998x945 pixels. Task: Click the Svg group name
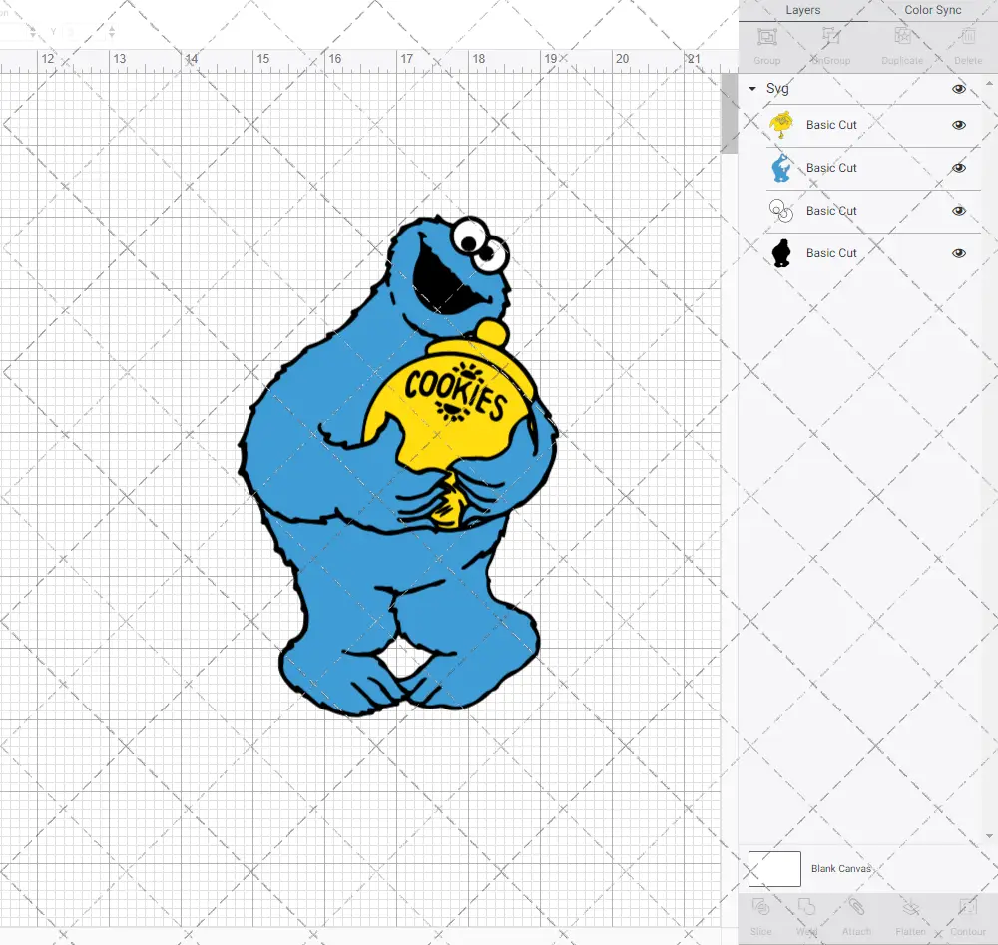(777, 89)
